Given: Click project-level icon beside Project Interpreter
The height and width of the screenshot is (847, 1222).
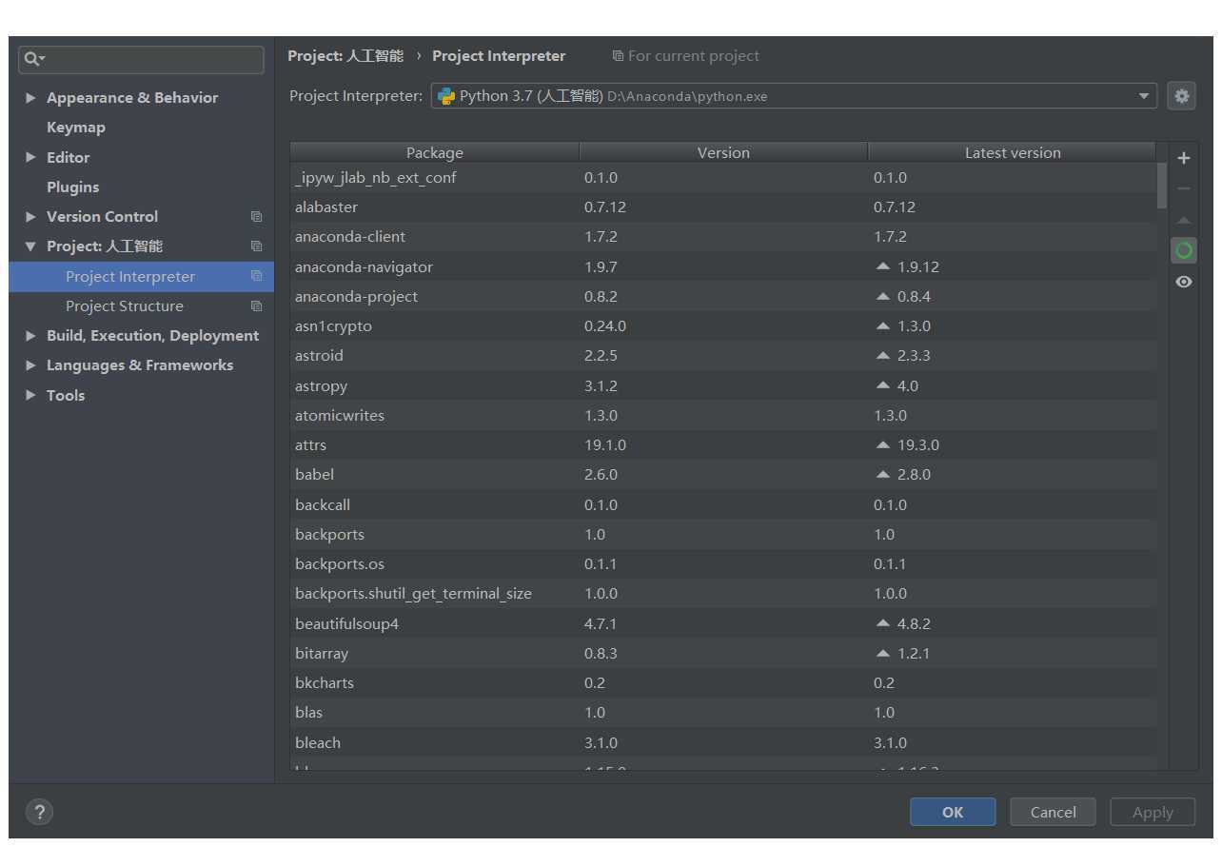Looking at the screenshot, I should pyautogui.click(x=256, y=276).
